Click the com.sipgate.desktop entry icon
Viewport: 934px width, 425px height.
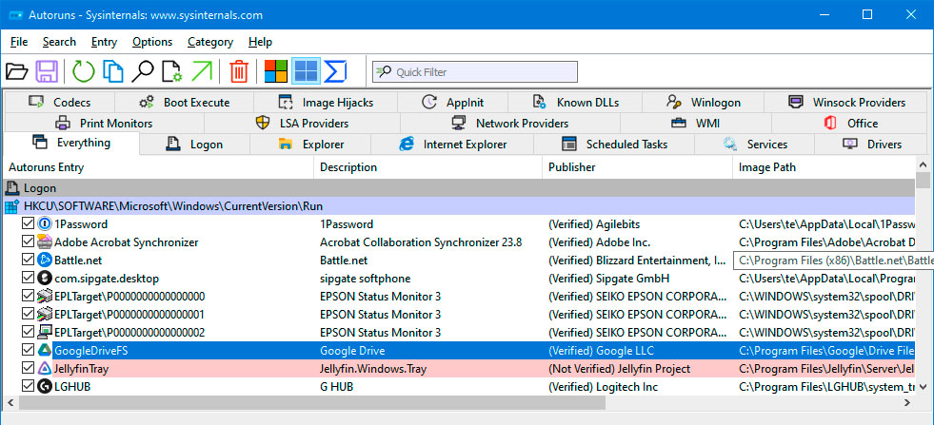click(x=45, y=278)
